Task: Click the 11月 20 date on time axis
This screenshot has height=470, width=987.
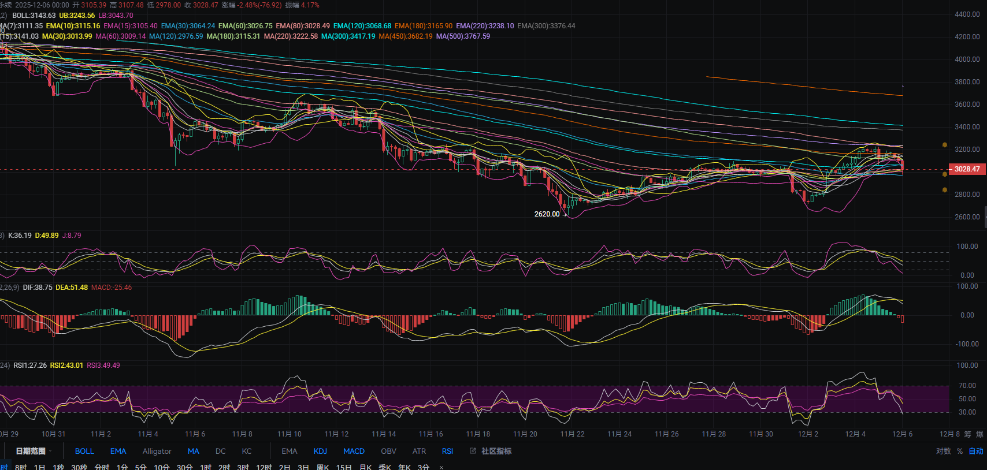Action: 525,434
